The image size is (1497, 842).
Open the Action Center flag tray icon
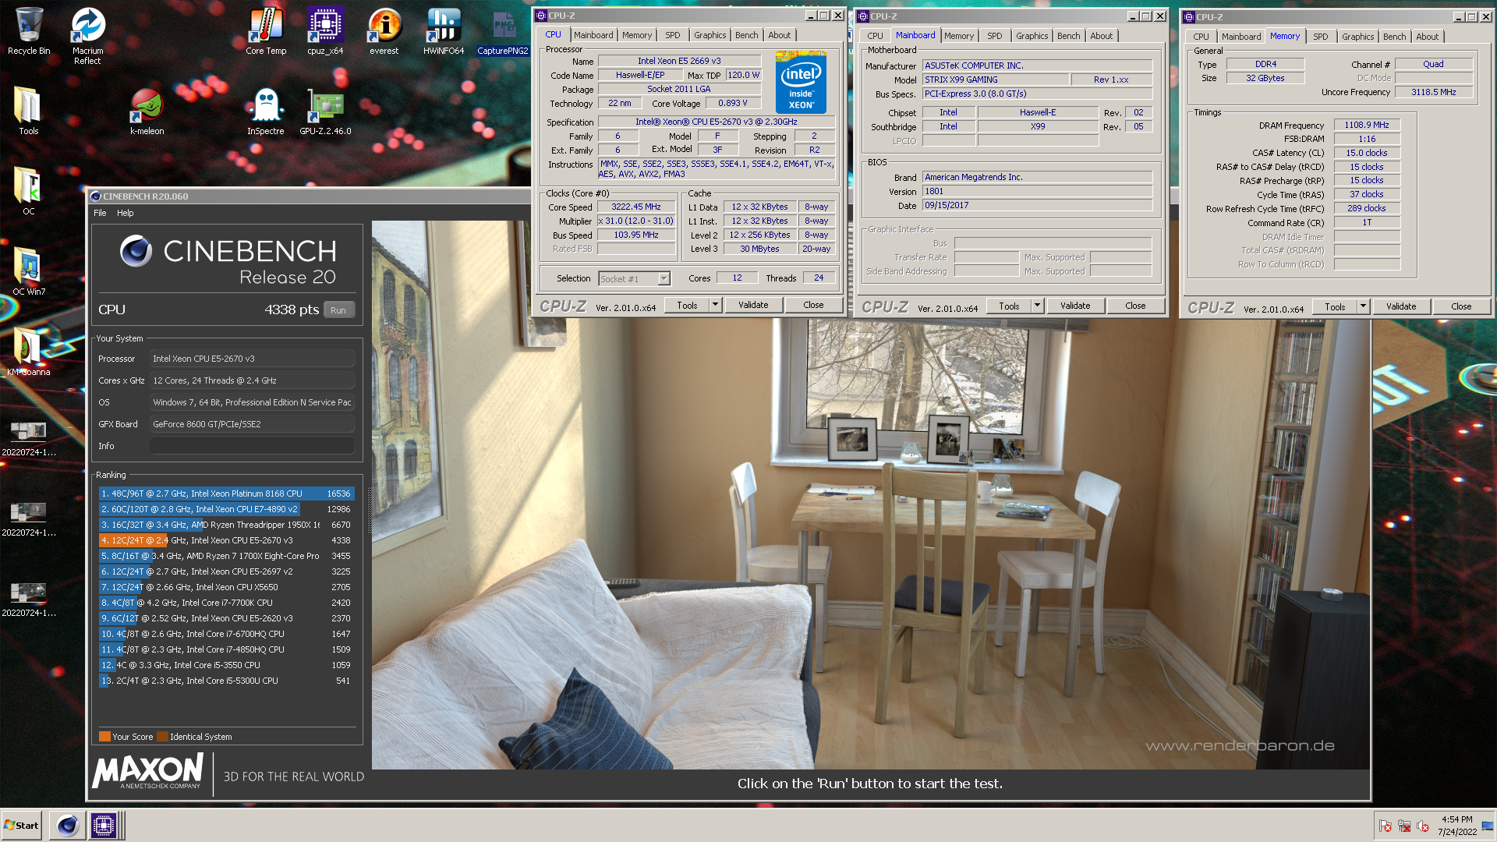pos(1386,826)
